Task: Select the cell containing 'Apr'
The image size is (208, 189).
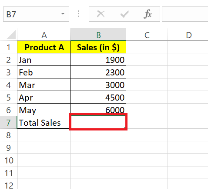Action: tap(44, 97)
